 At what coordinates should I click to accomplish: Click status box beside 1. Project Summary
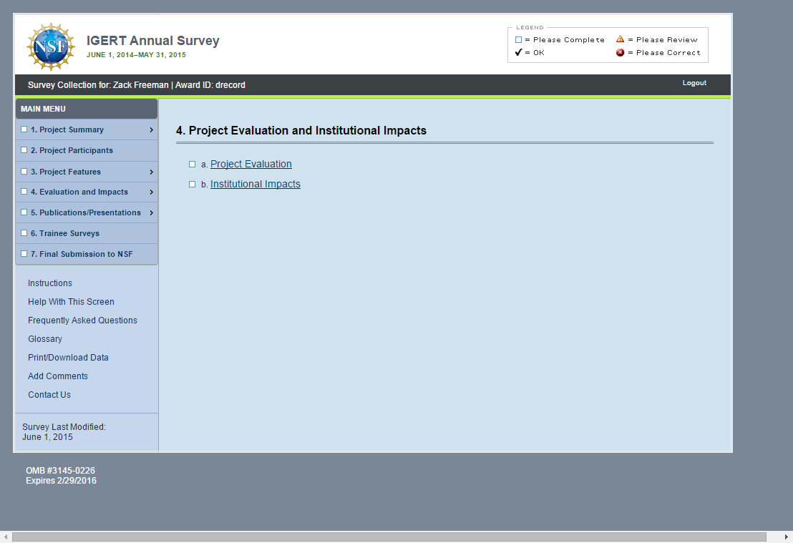click(24, 129)
